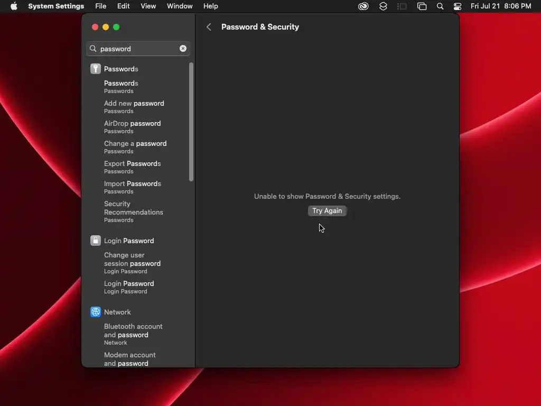The width and height of the screenshot is (541, 406).
Task: Clear the search field with the x icon
Action: coord(183,49)
